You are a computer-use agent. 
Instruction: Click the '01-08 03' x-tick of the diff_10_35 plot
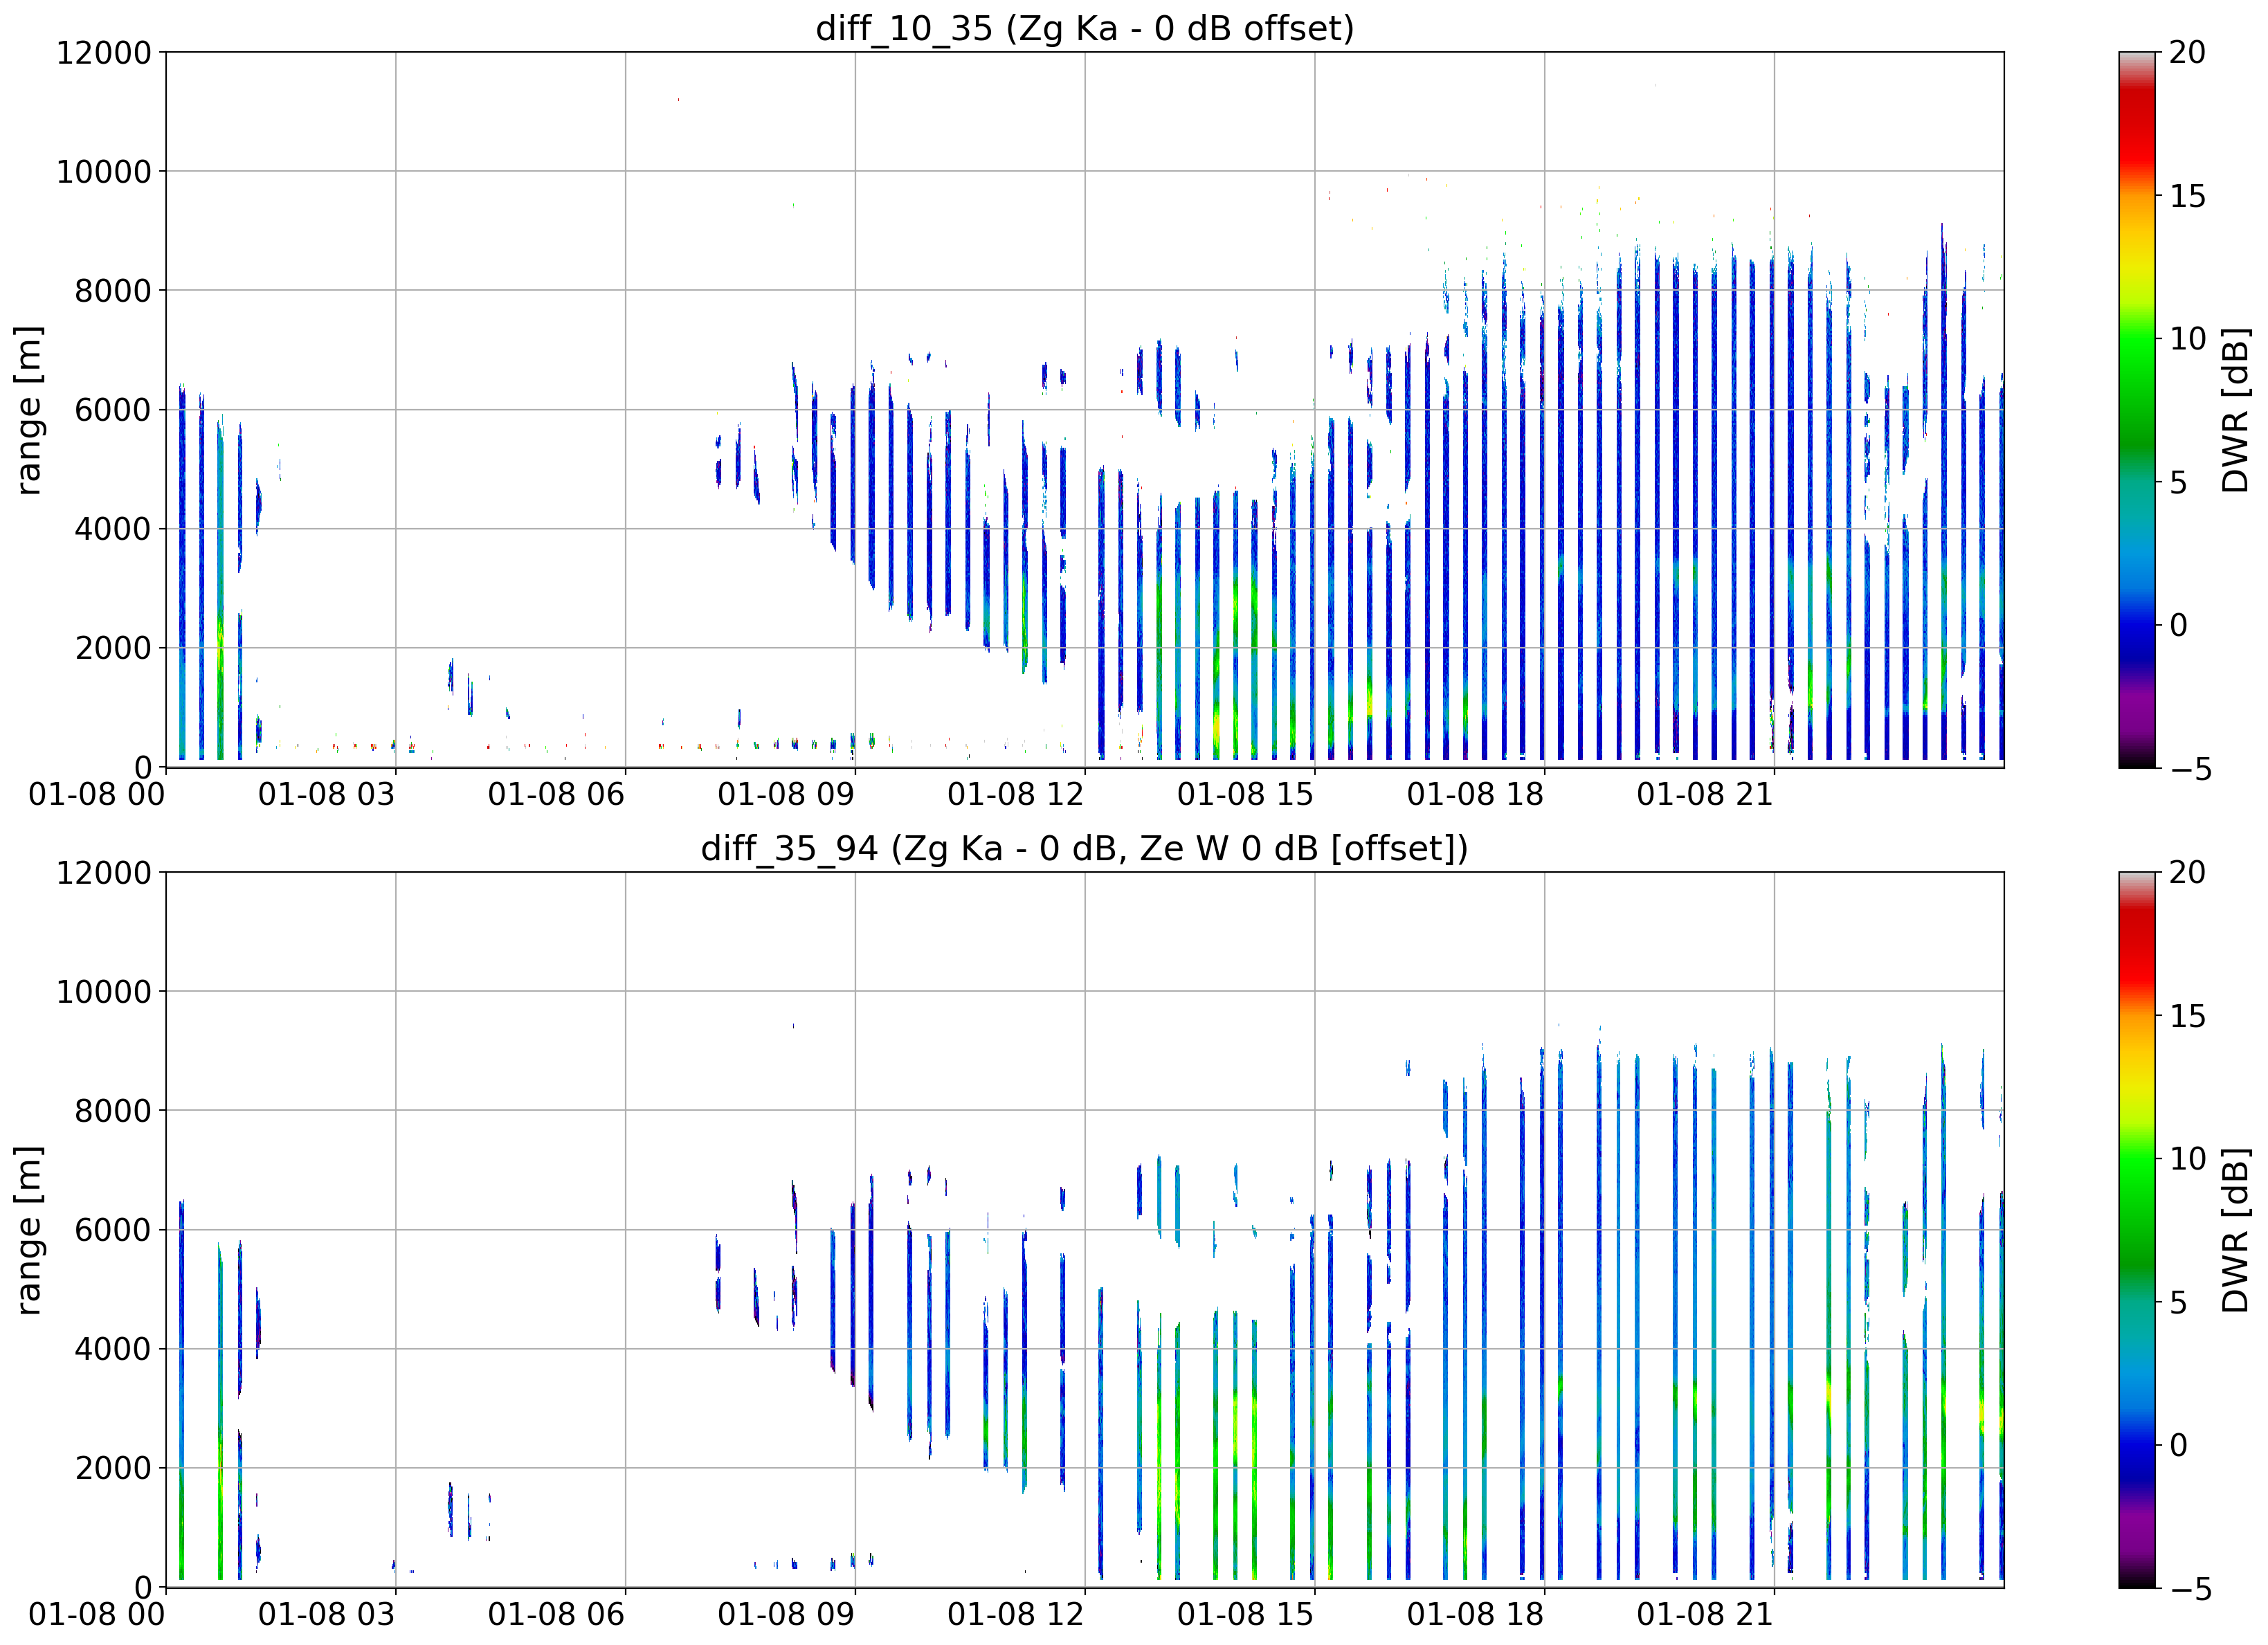coord(326,795)
